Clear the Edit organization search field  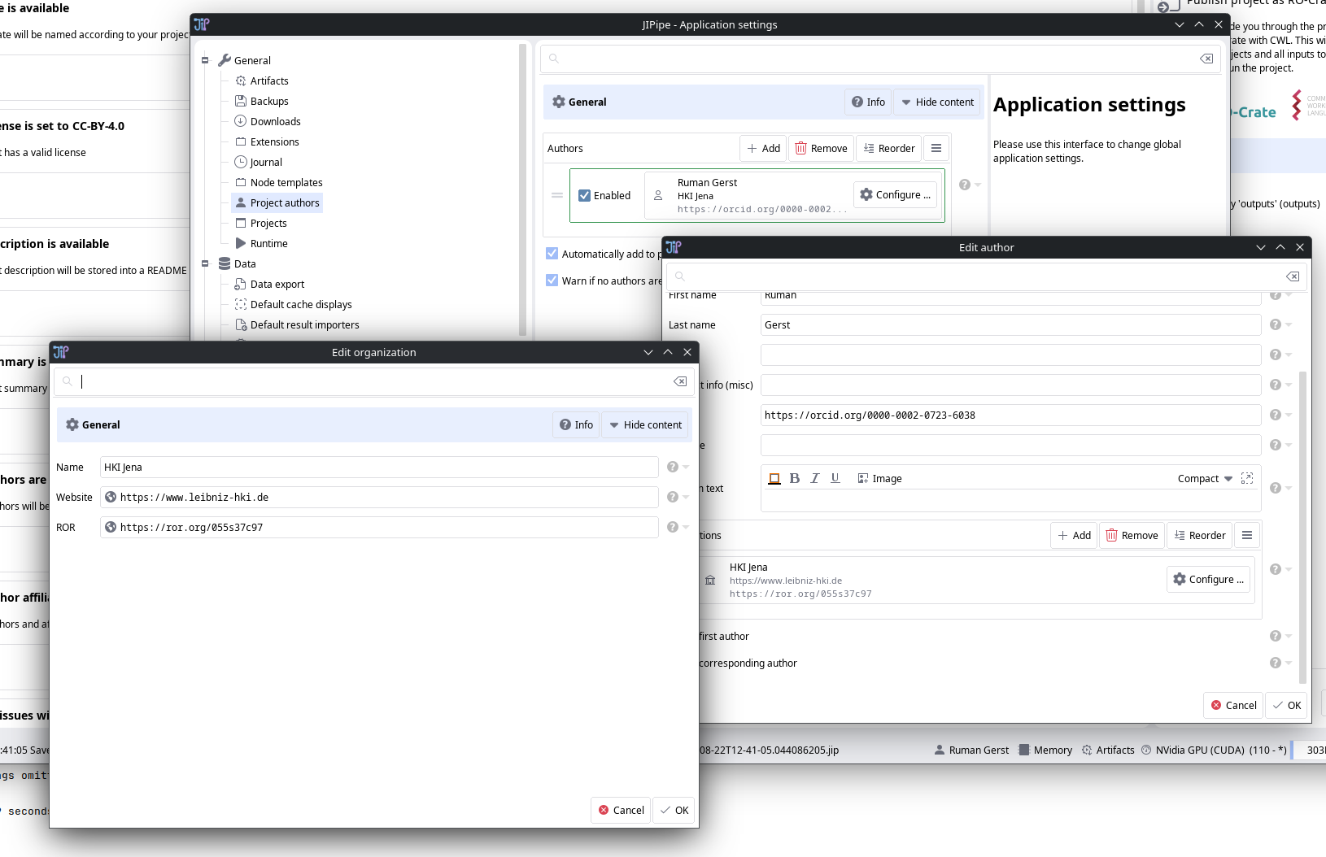point(680,381)
